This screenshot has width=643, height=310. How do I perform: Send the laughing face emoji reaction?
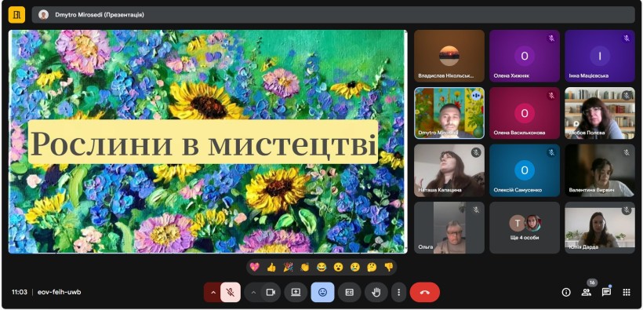(x=321, y=268)
